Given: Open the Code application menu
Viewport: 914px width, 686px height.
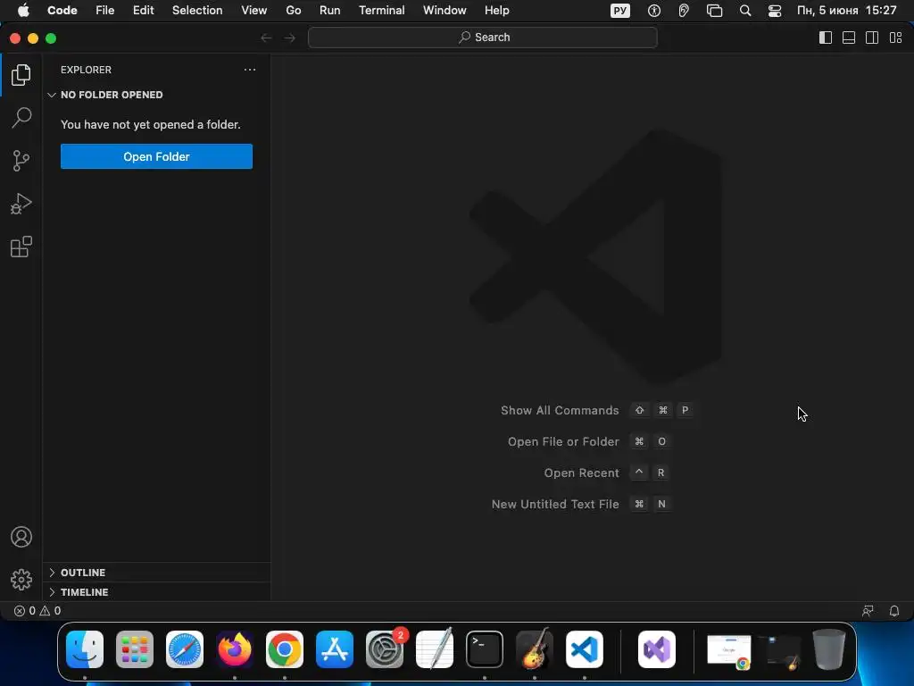Looking at the screenshot, I should click(x=62, y=11).
